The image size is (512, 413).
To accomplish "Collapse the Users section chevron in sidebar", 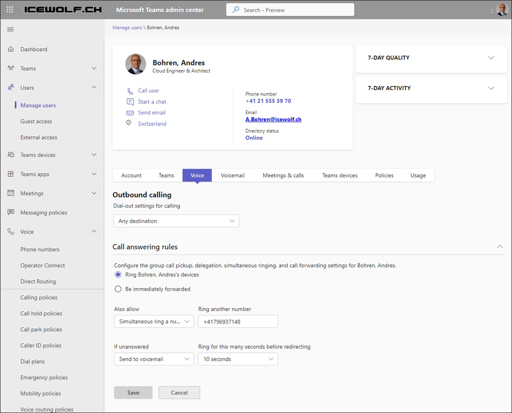I will [x=94, y=87].
